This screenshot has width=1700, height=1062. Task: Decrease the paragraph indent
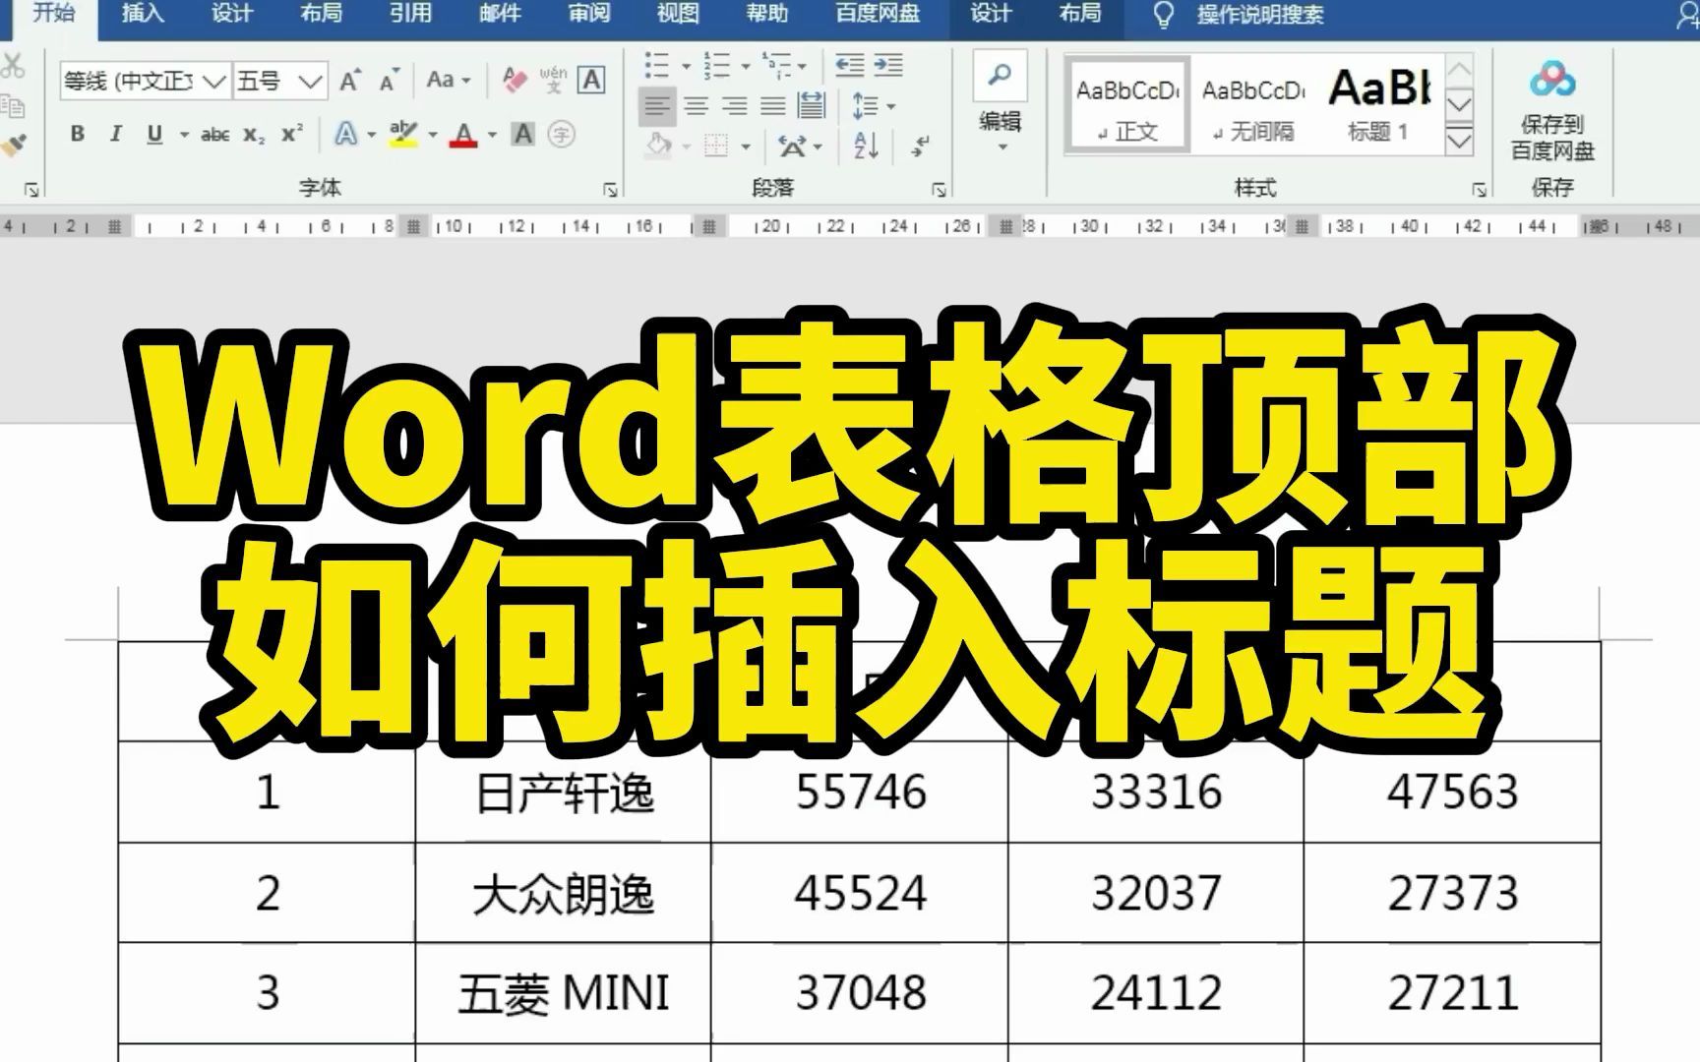(x=849, y=66)
